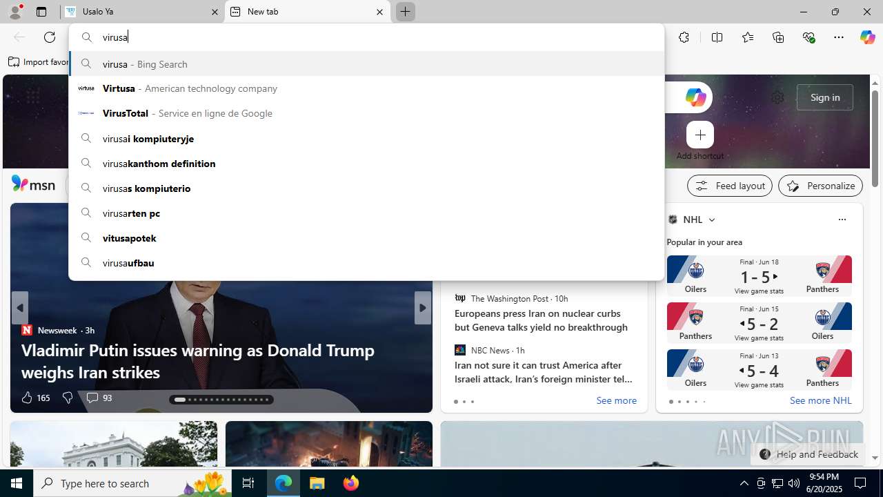Choose 'virusarten pc' suggestion
The width and height of the screenshot is (883, 497).
point(366,213)
